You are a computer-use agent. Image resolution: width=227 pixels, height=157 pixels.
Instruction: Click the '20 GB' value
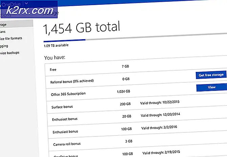(127, 116)
